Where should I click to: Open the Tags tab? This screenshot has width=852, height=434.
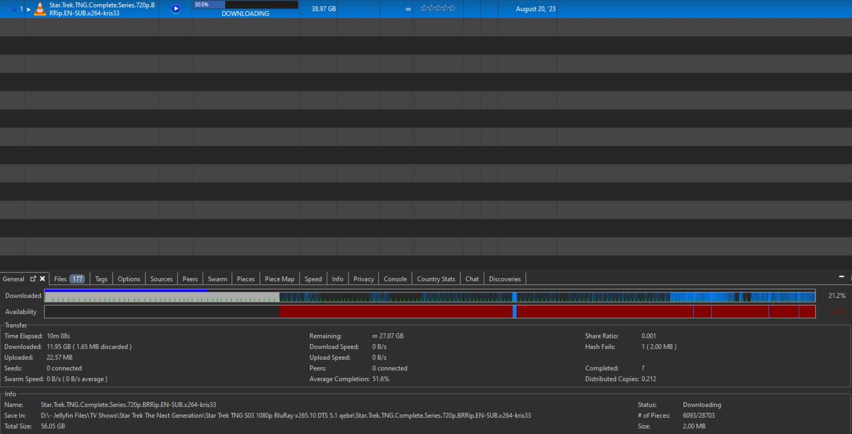(x=101, y=279)
